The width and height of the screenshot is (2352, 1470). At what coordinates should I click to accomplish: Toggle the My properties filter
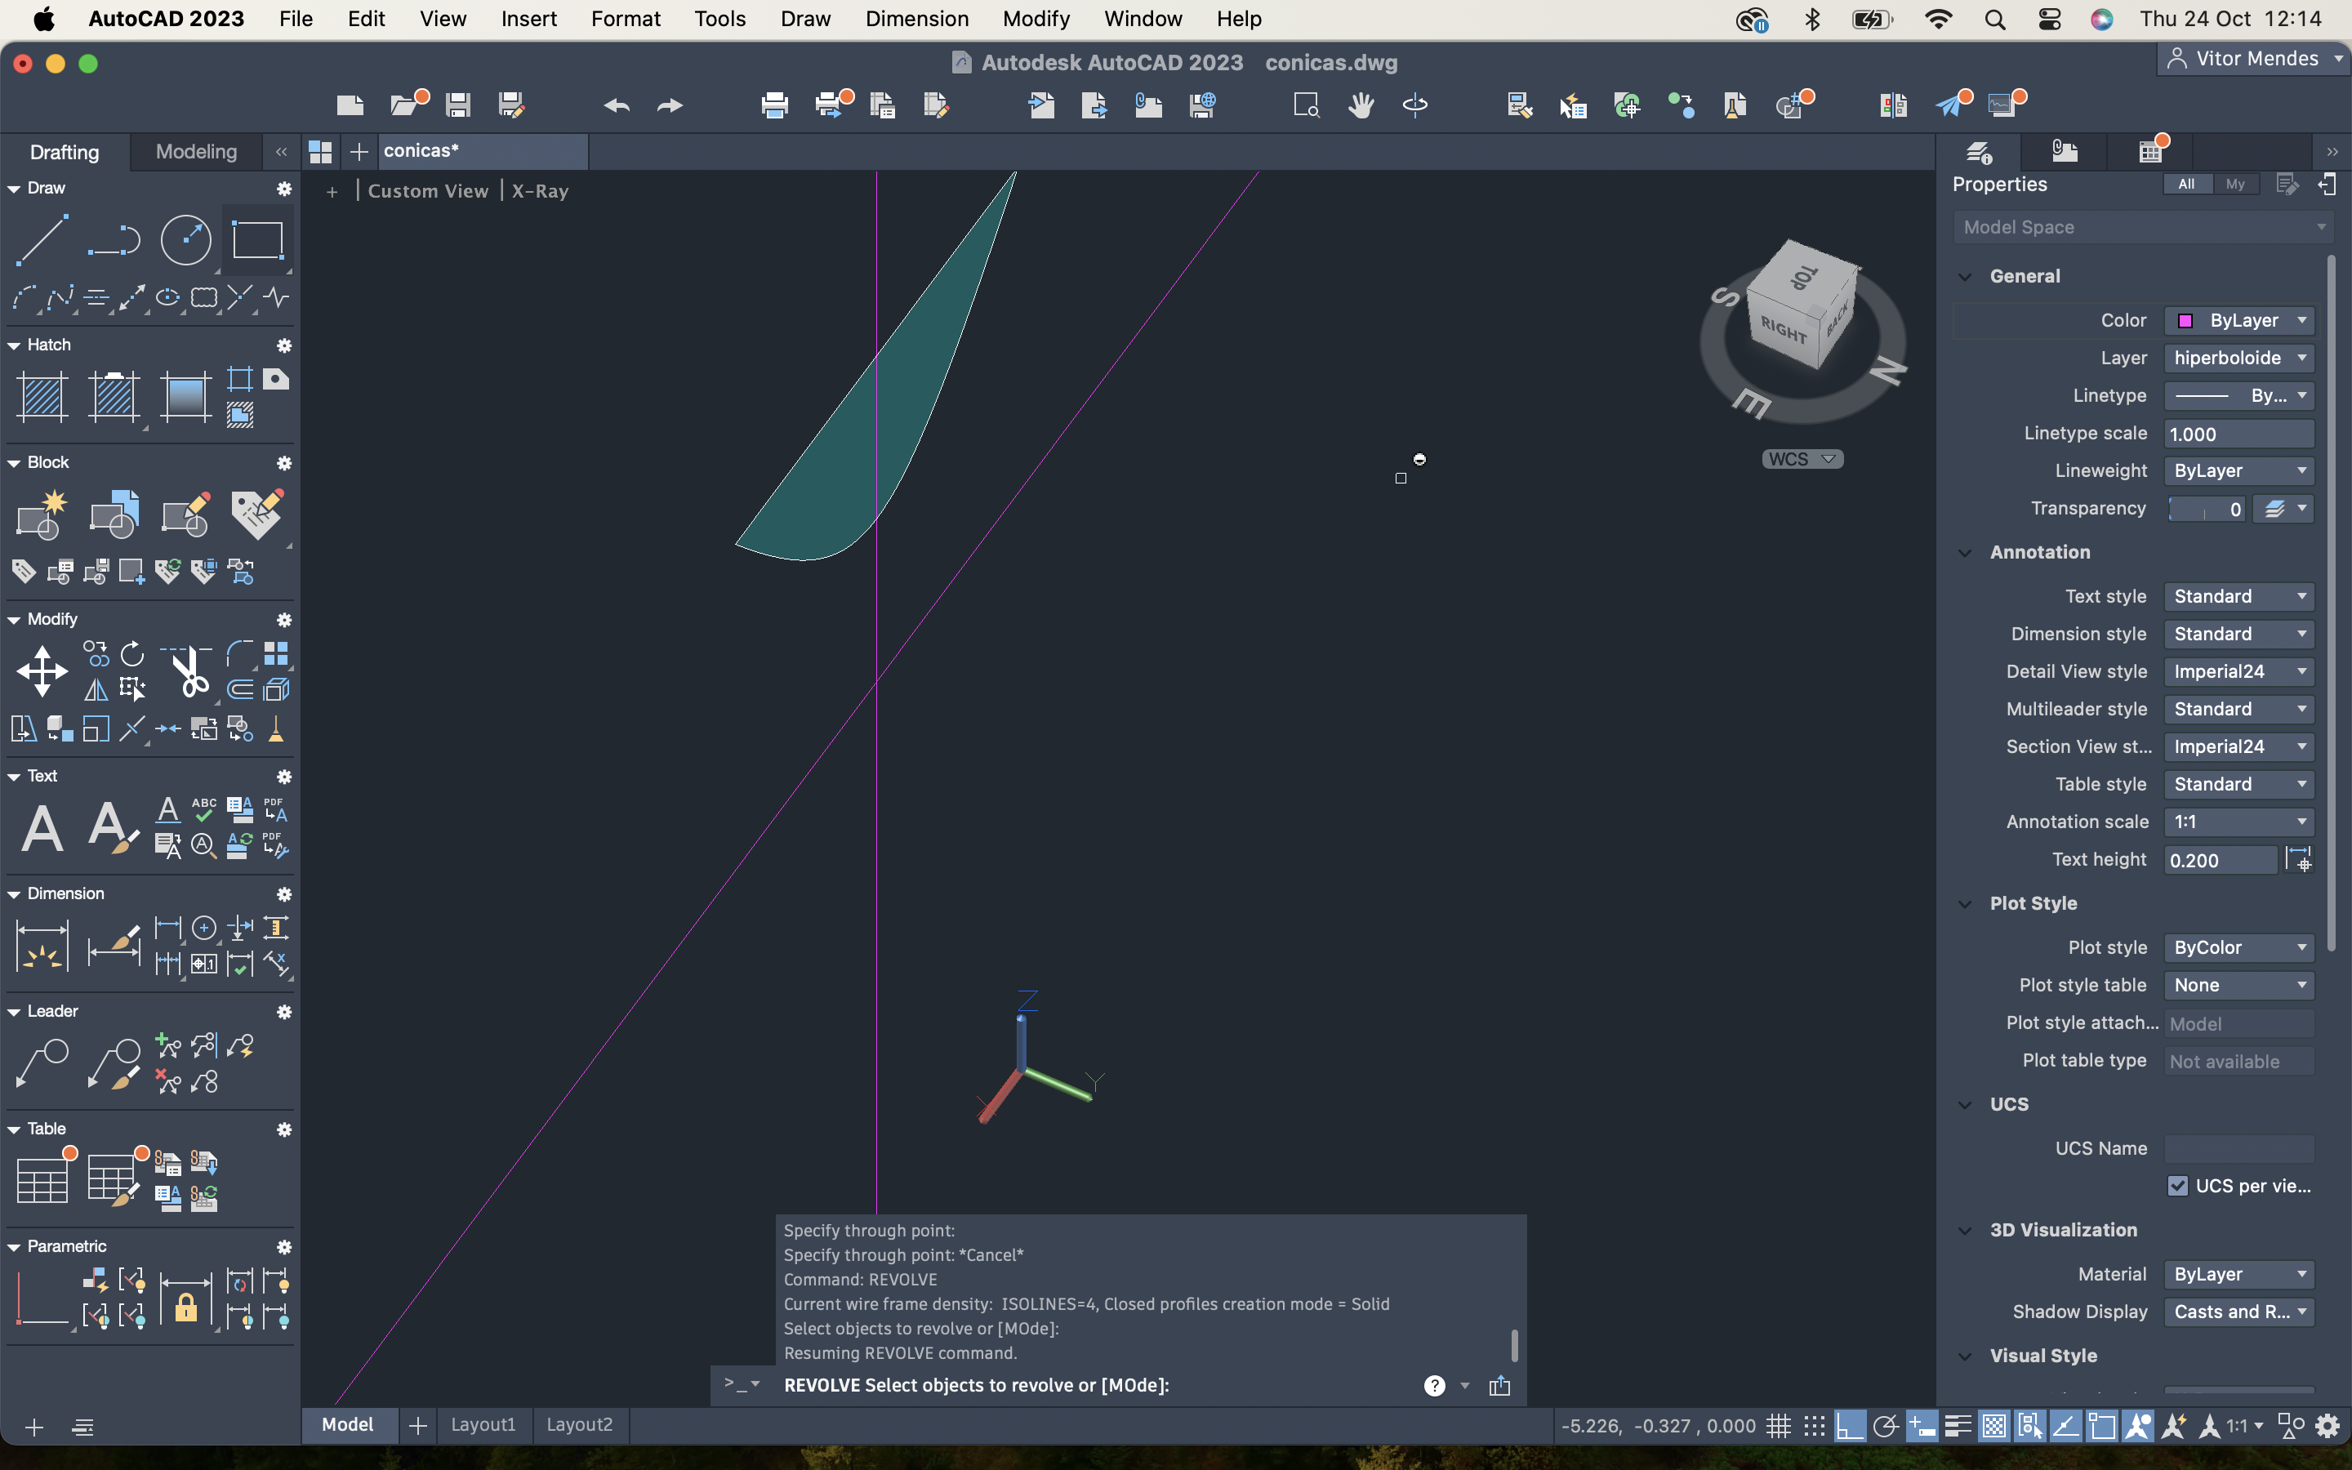2235,184
